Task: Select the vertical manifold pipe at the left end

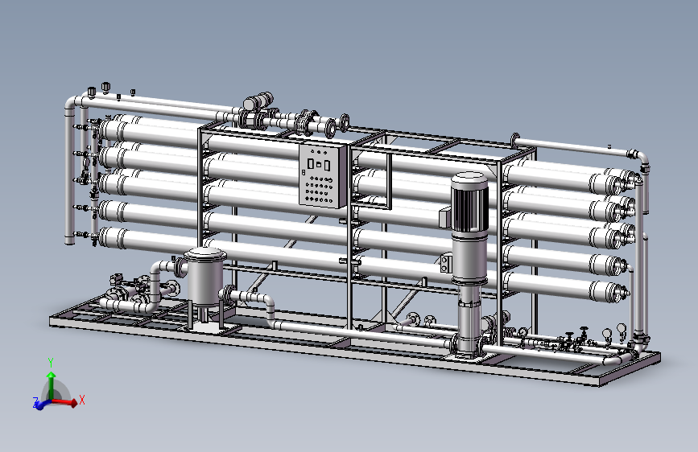Action: click(69, 175)
